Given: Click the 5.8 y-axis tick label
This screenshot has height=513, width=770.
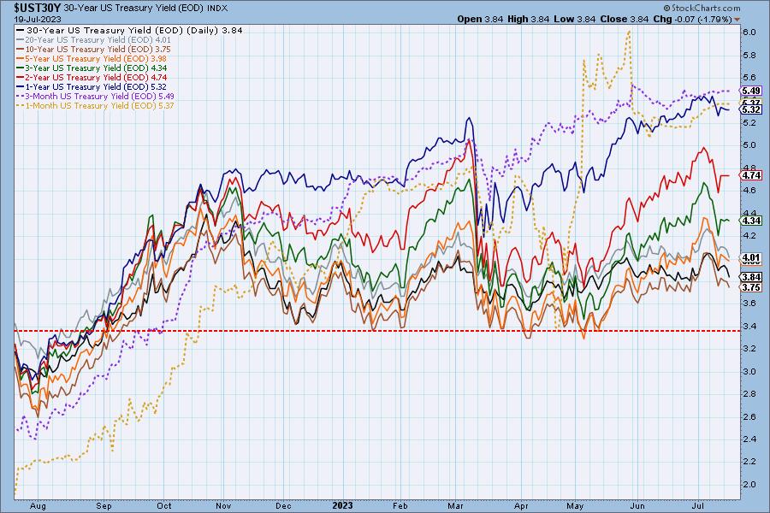Looking at the screenshot, I should [749, 55].
